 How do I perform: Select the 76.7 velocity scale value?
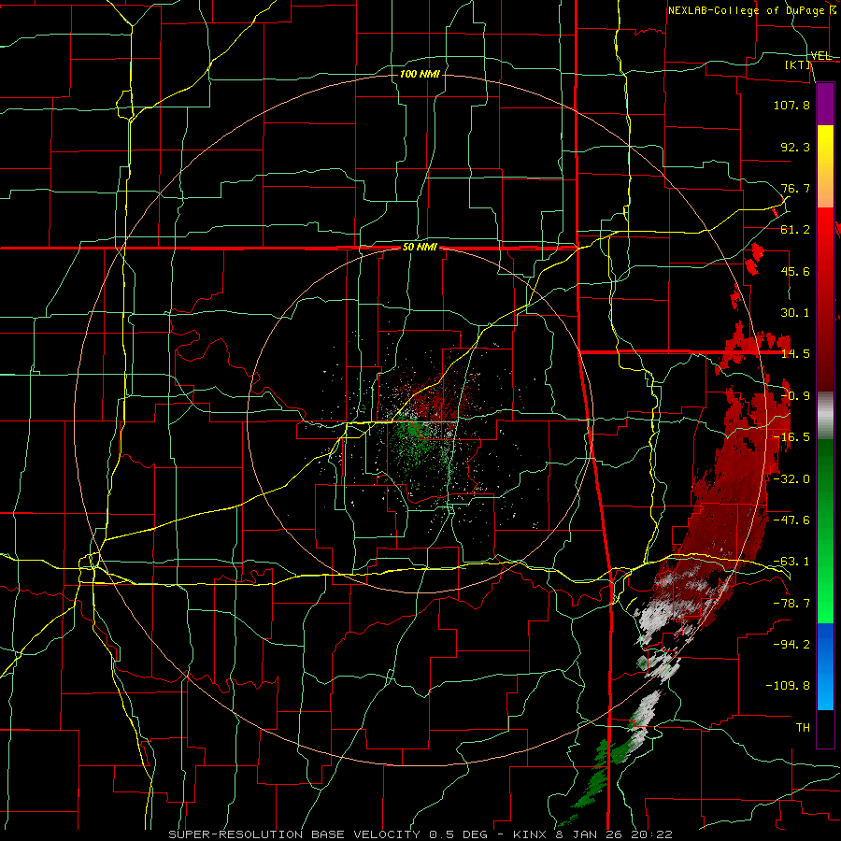tap(795, 188)
